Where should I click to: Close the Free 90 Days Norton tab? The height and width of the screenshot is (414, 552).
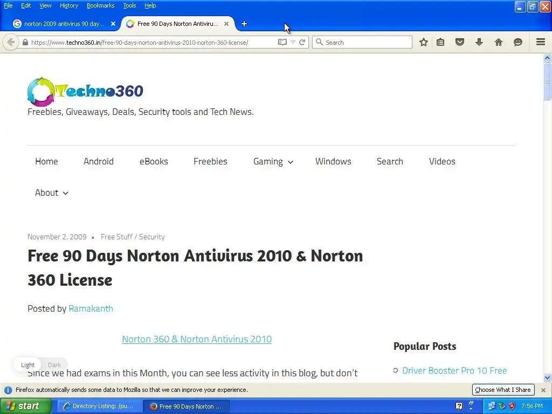click(226, 24)
